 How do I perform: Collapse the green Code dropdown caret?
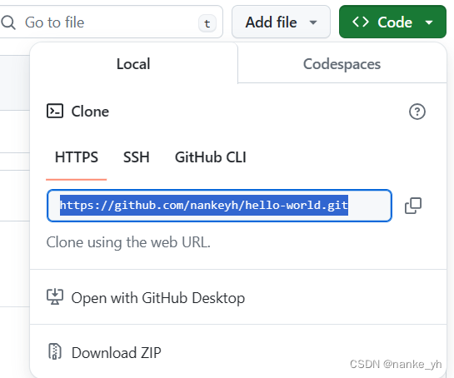coord(429,22)
